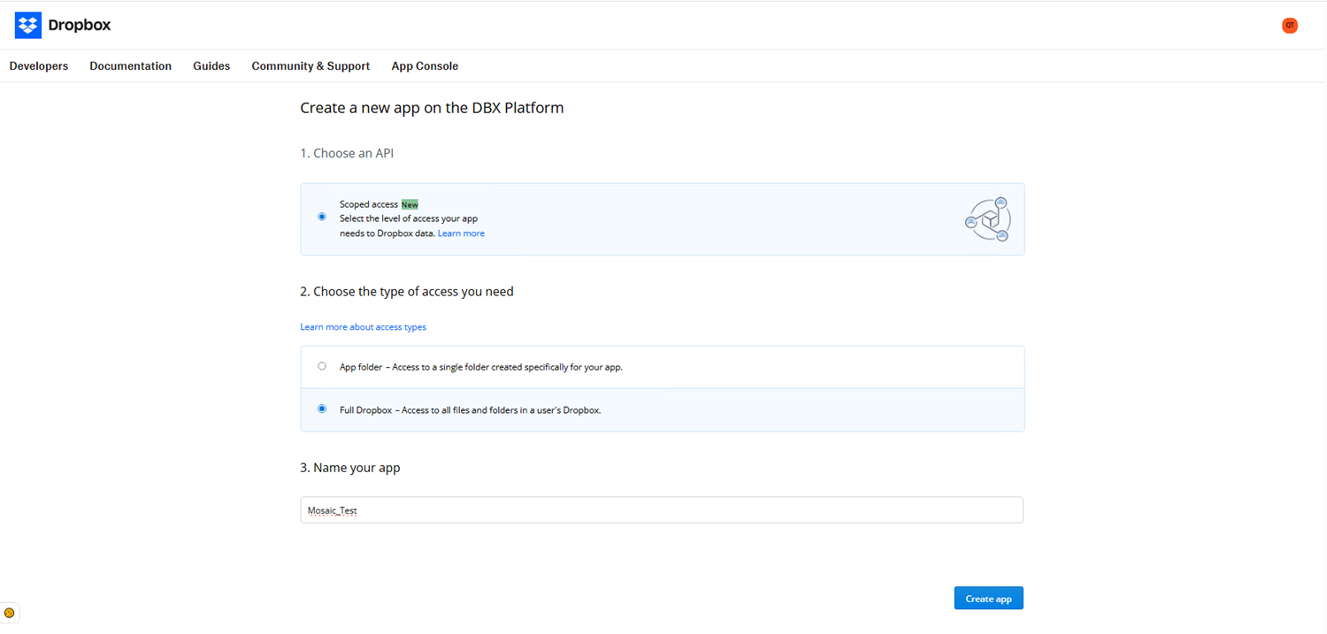This screenshot has height=634, width=1327.
Task: Click the '3. Name your app' heading
Action: click(350, 468)
